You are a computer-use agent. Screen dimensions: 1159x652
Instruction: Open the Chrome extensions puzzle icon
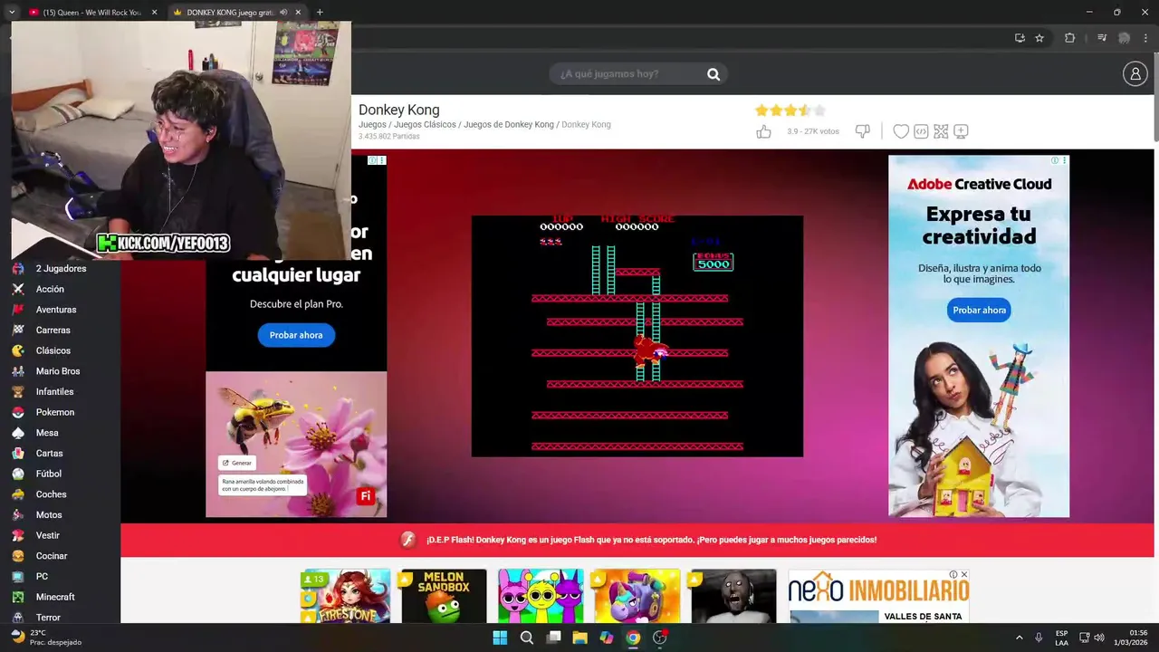pos(1070,38)
